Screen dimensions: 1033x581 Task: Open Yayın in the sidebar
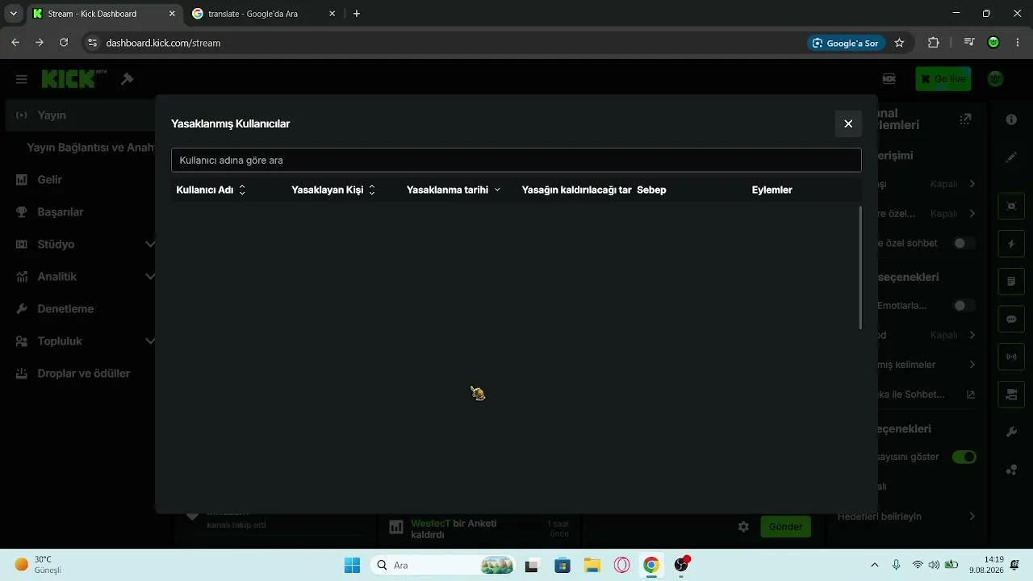tap(81, 115)
